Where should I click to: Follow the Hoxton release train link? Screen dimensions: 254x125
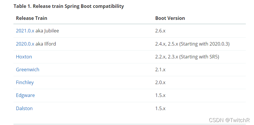24,57
